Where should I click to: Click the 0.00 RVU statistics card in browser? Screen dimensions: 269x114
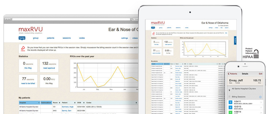(49, 81)
